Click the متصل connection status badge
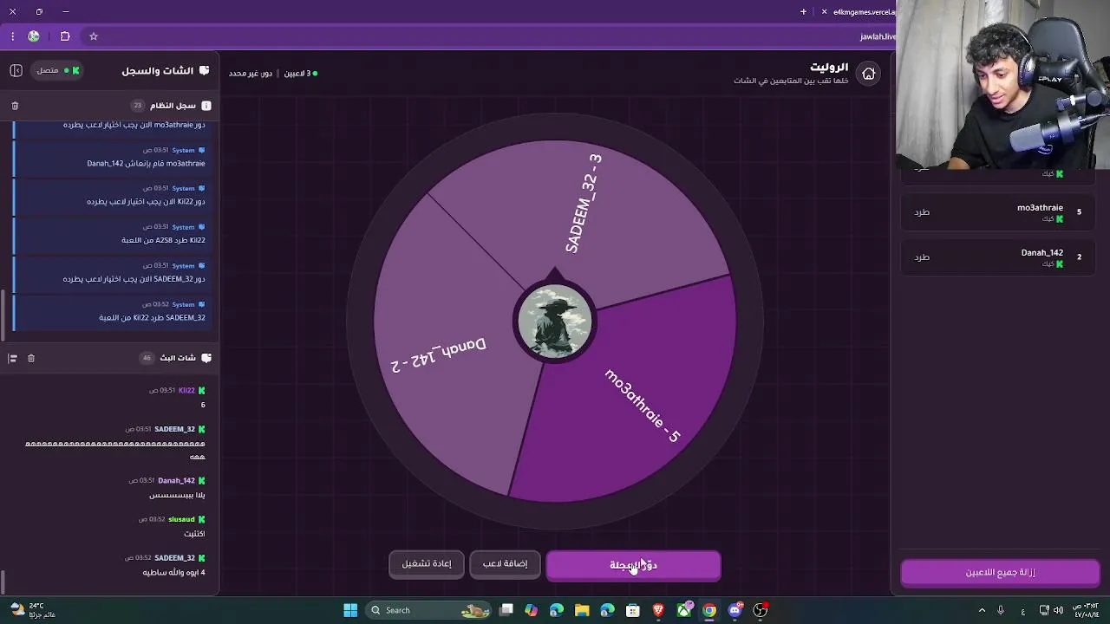The width and height of the screenshot is (1110, 624). click(58, 70)
